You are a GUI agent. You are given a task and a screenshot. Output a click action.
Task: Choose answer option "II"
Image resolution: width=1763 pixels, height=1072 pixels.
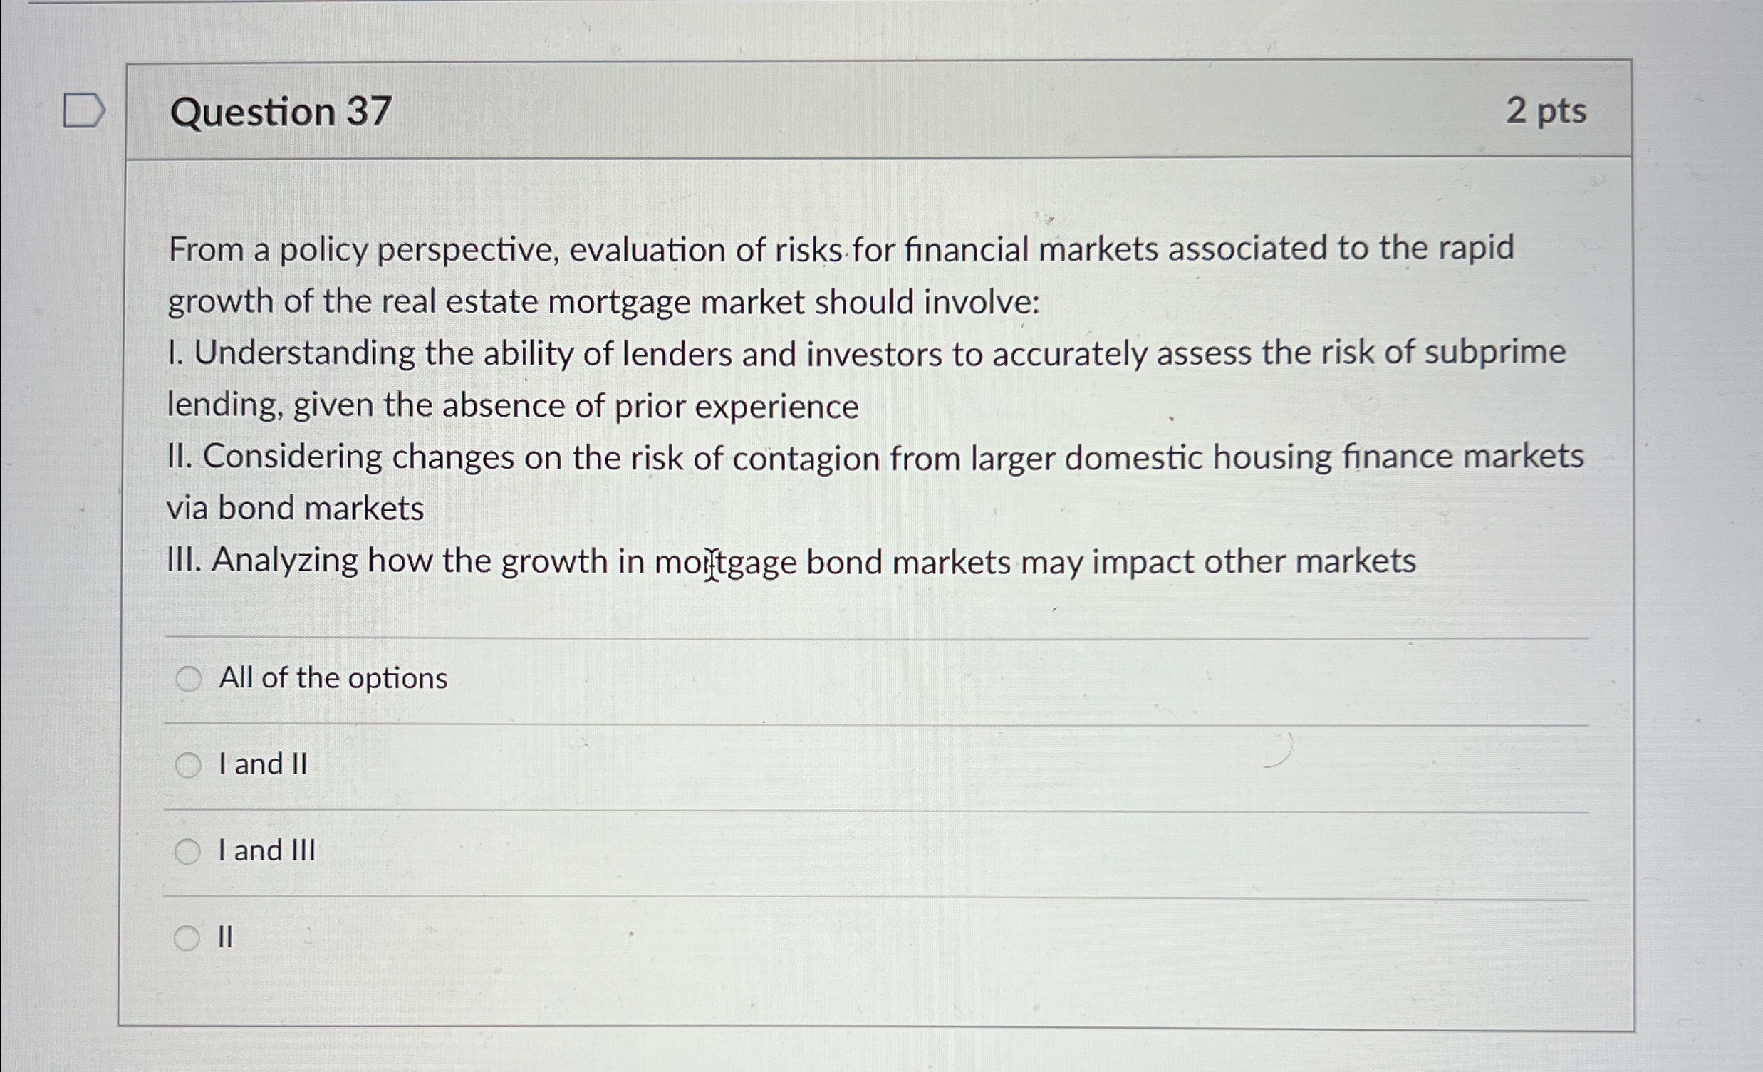[188, 936]
